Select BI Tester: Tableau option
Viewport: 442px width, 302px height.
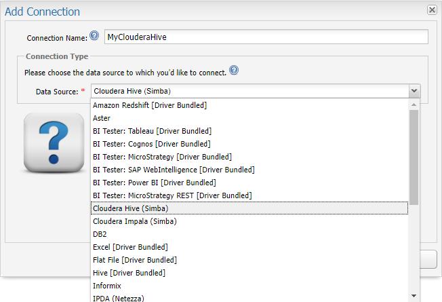(249, 131)
